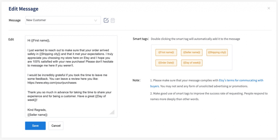The image size is (278, 140).
Task: Click the 'Kind Regrads' line in message
Action: pos(37,110)
